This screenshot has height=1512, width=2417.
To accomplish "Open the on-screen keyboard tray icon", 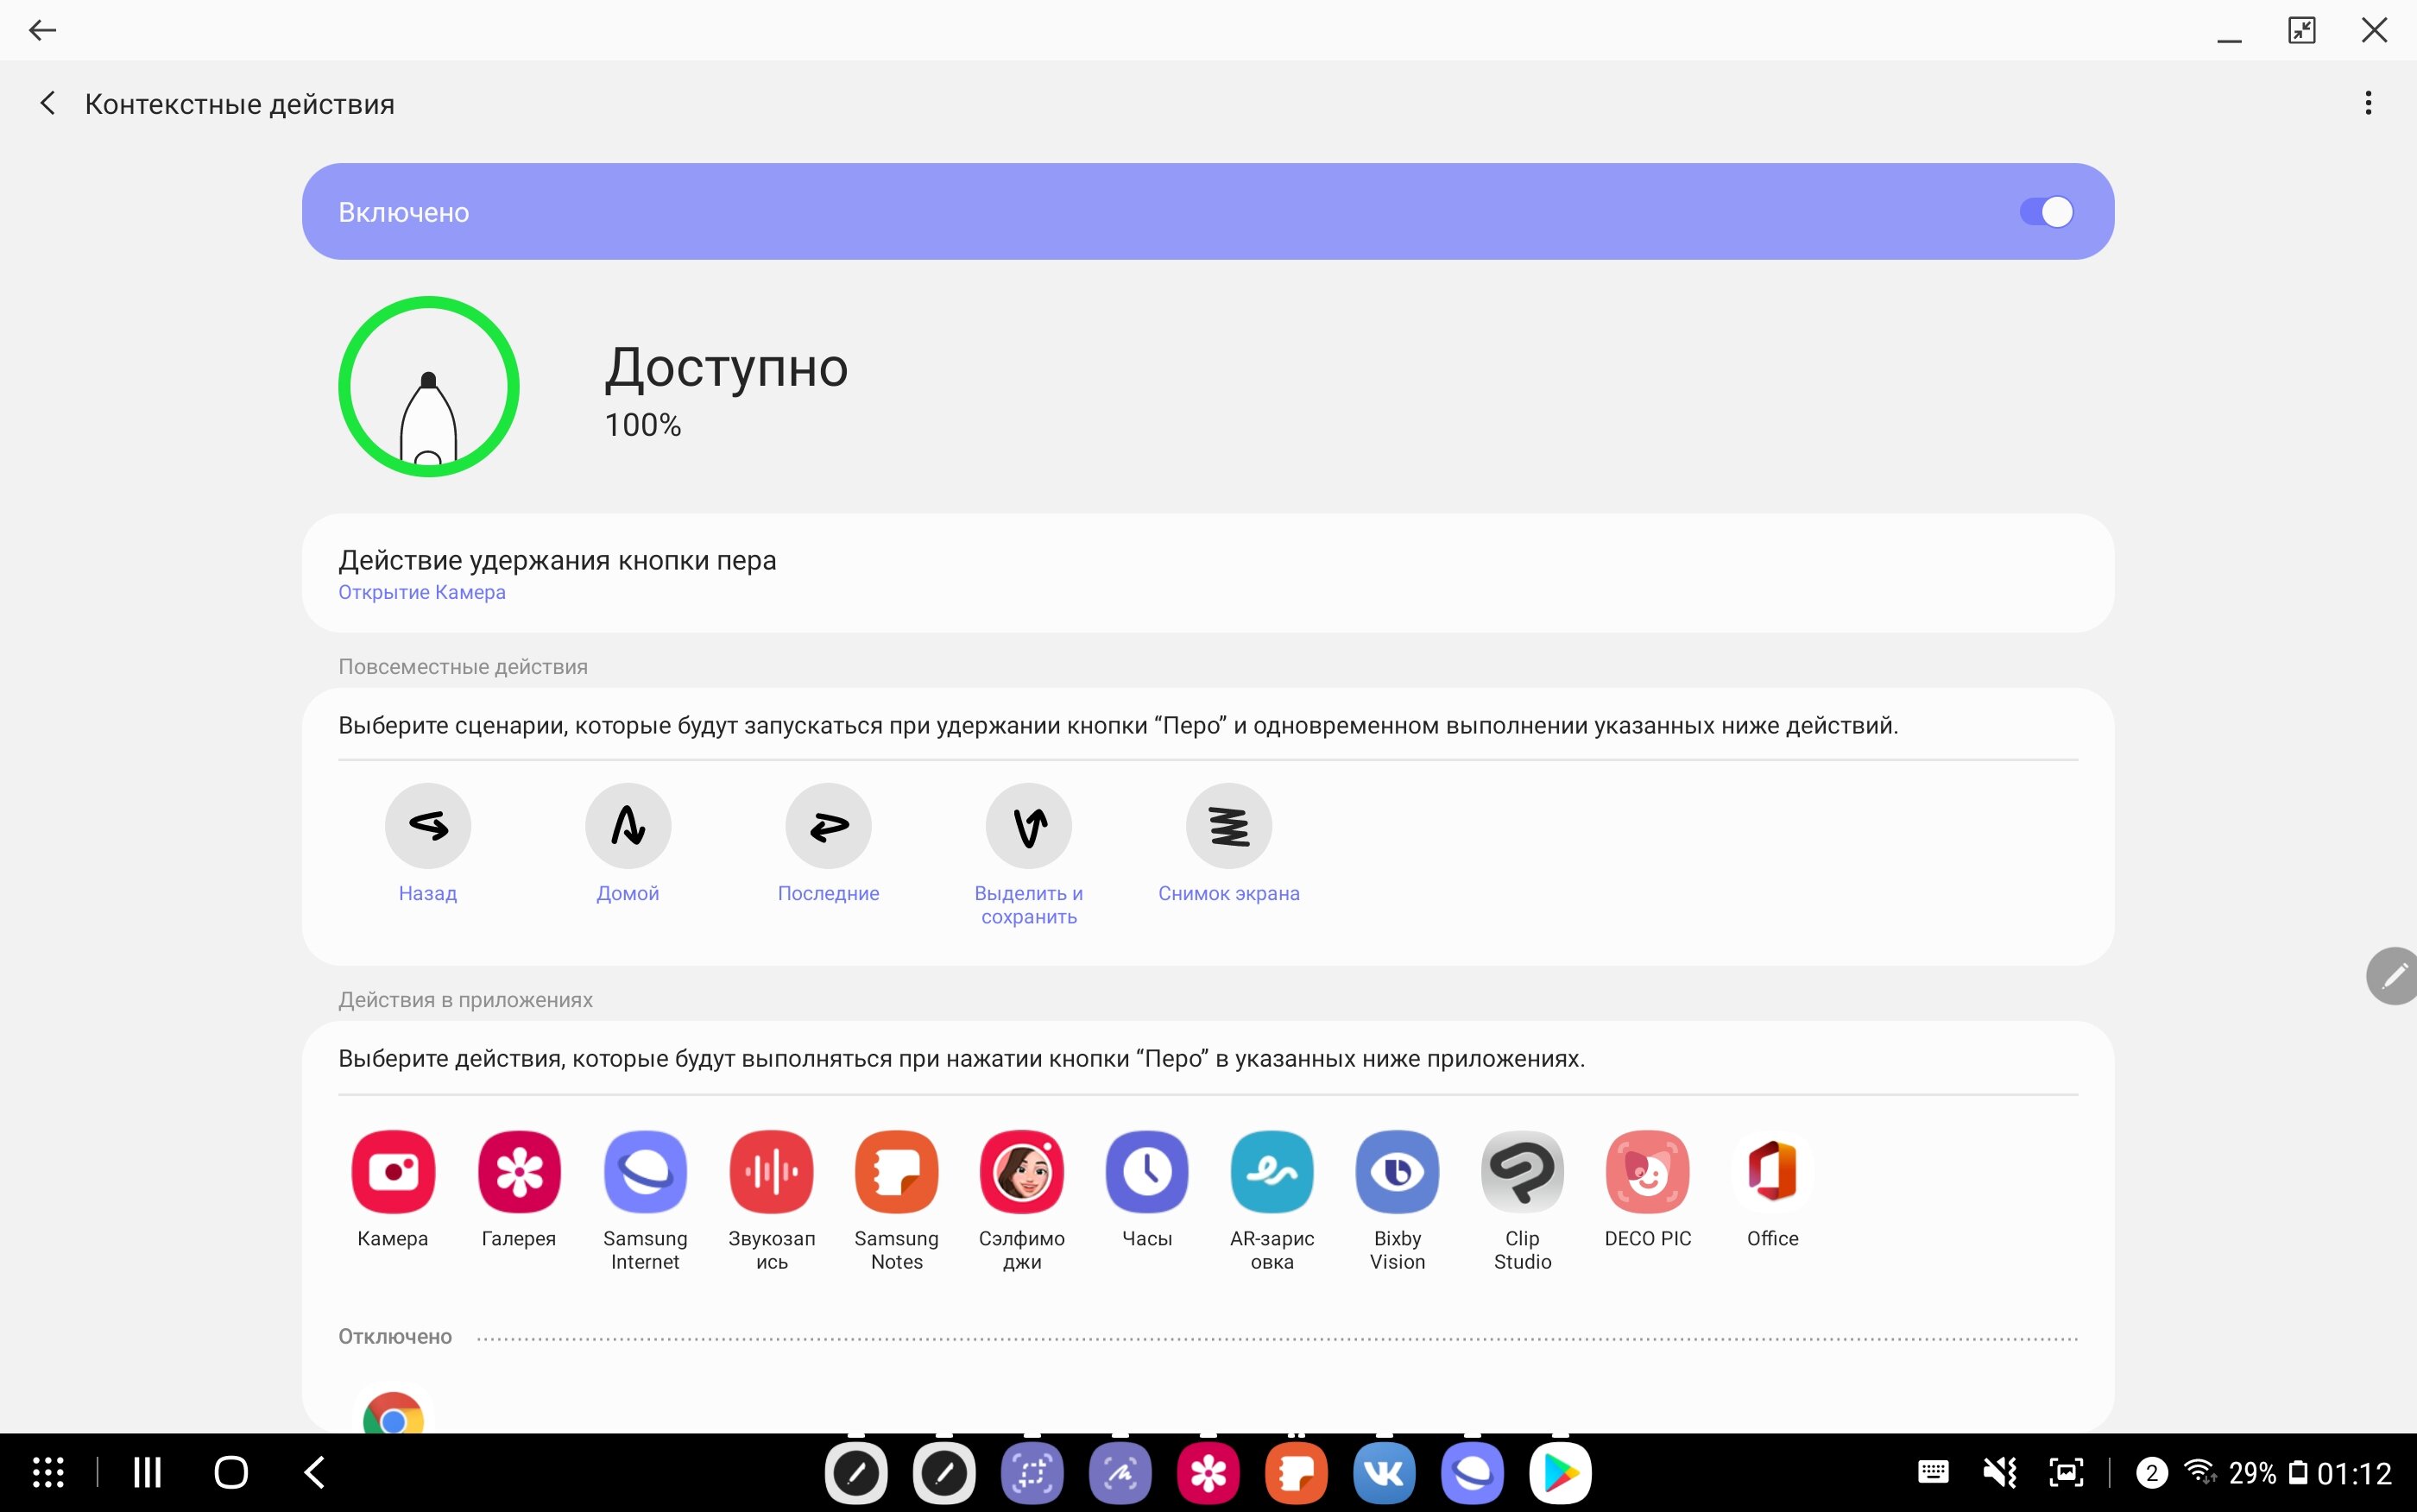I will click(1933, 1472).
